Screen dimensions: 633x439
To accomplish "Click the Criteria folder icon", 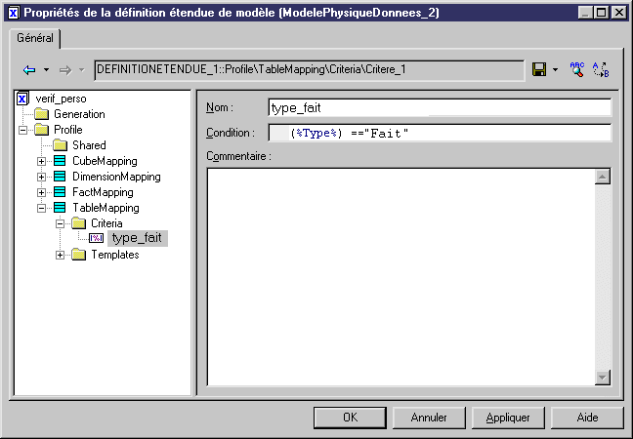I will (78, 223).
